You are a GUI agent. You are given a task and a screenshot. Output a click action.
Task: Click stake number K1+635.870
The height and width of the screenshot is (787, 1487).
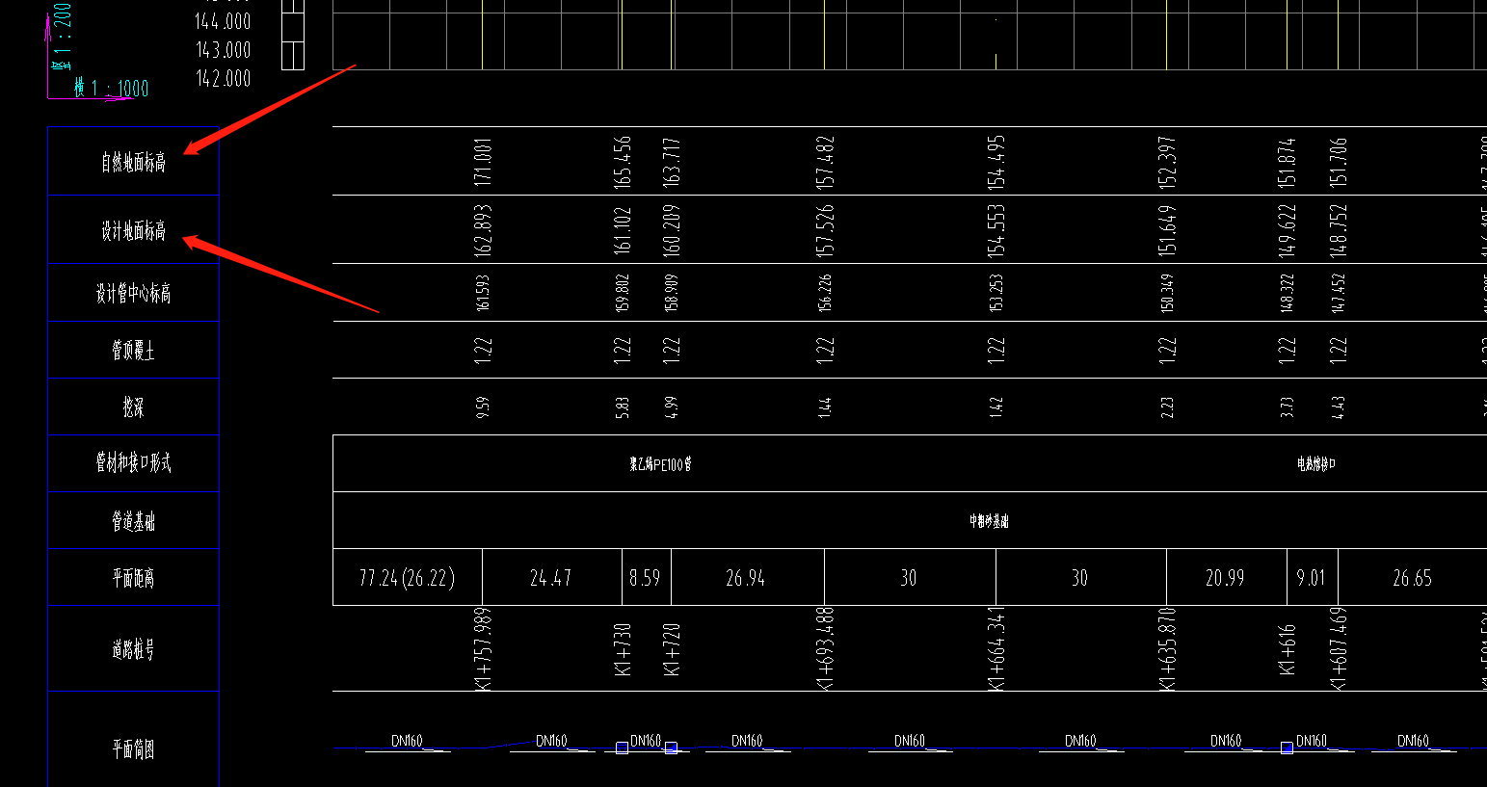(1167, 648)
